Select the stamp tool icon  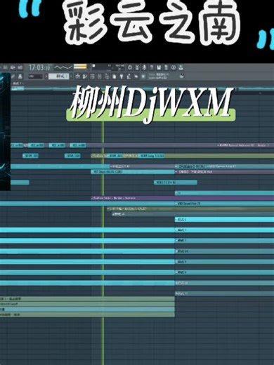pos(20,77)
